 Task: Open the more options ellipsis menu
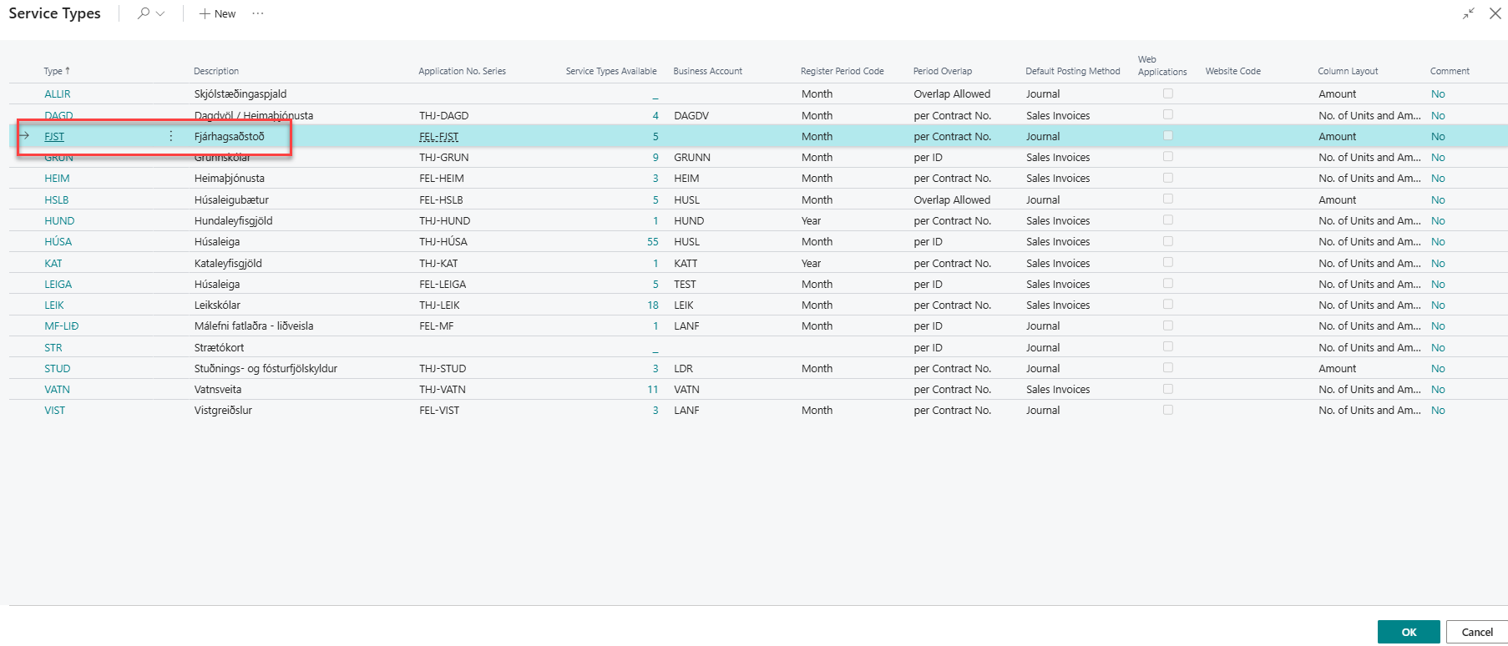pos(258,13)
